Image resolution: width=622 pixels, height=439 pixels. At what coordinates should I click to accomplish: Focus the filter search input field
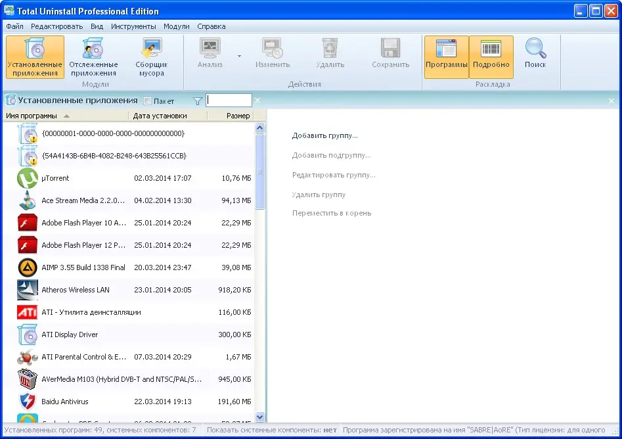(x=229, y=101)
